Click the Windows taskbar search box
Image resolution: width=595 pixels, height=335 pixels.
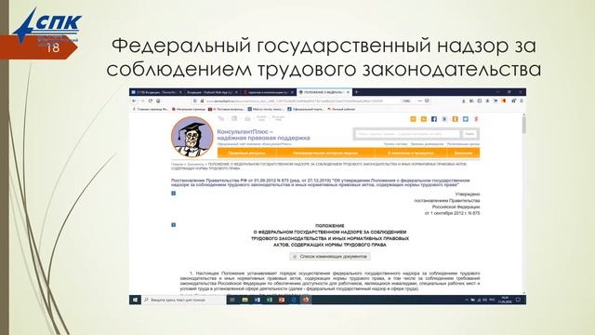184,300
